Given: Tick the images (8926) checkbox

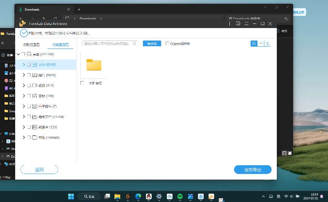Looking at the screenshot, I should 29,75.
